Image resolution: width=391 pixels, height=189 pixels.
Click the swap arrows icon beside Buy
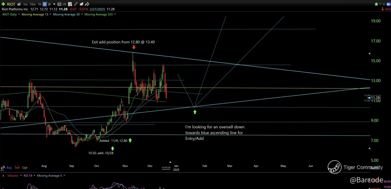(3, 168)
